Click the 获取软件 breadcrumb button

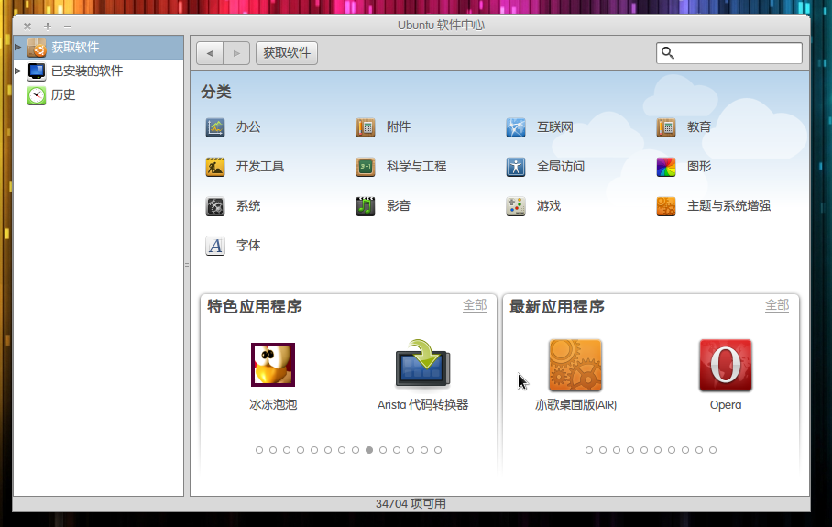(287, 53)
